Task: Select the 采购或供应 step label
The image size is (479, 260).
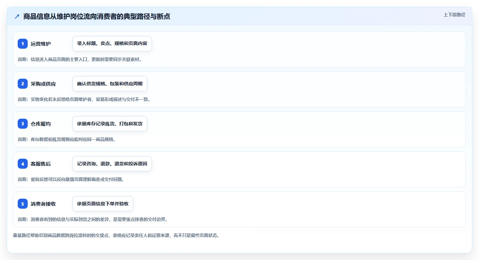Action: coord(43,84)
